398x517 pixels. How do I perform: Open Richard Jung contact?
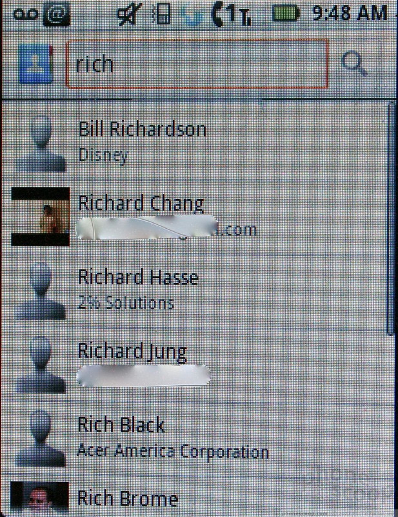click(199, 364)
